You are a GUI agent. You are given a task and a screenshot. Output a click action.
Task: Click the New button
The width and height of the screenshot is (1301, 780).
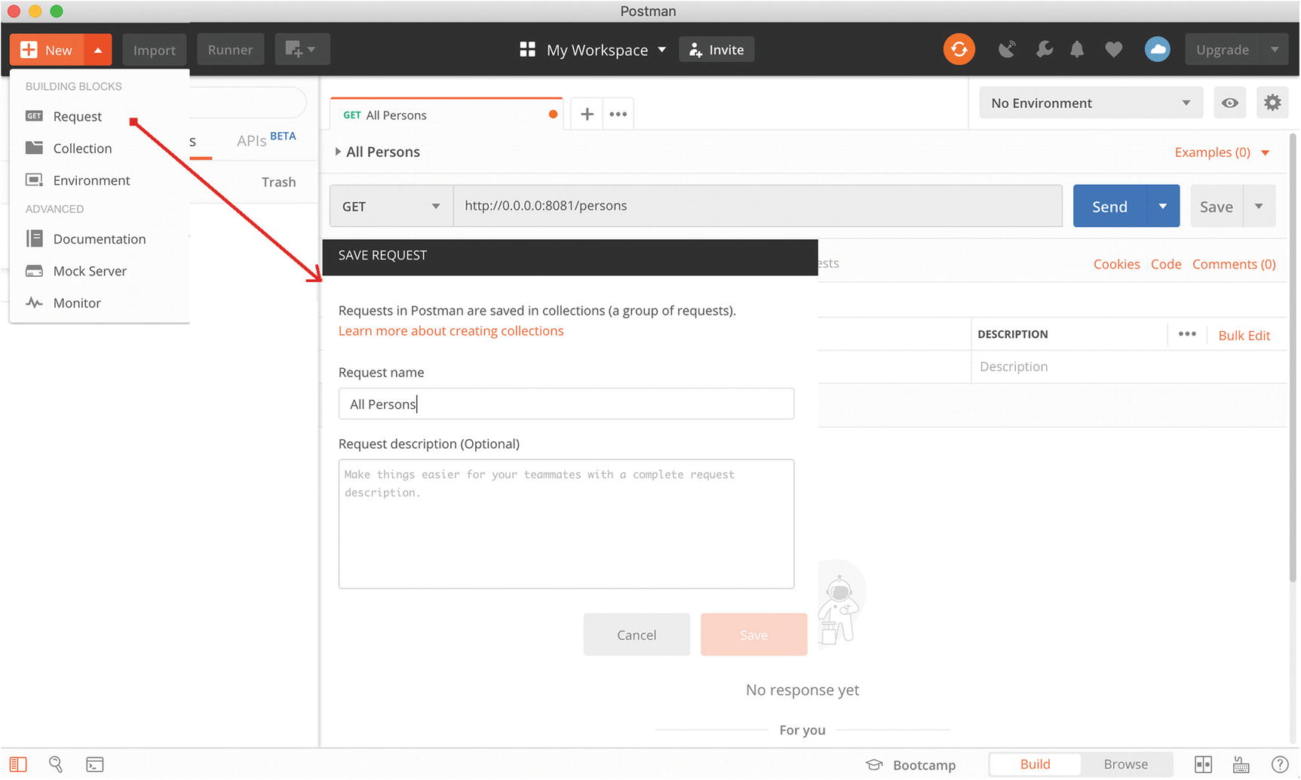[47, 50]
